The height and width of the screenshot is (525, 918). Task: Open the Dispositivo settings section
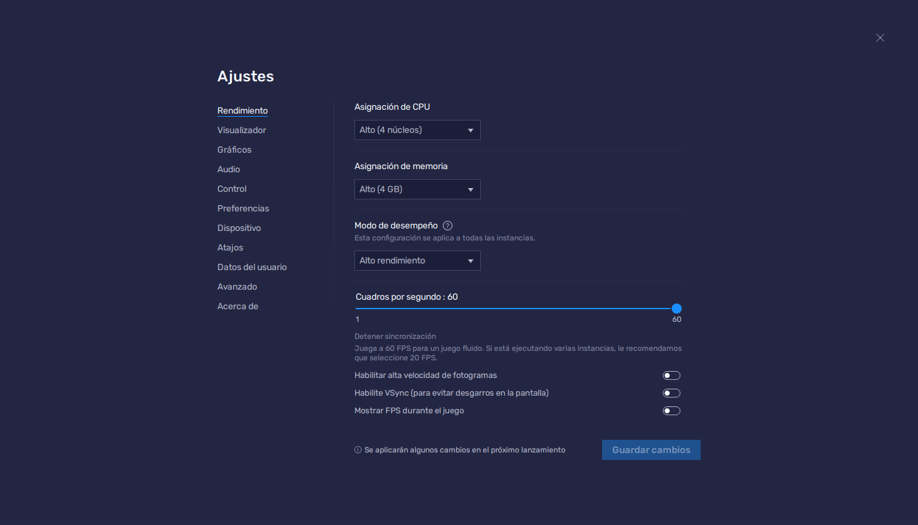pos(239,228)
